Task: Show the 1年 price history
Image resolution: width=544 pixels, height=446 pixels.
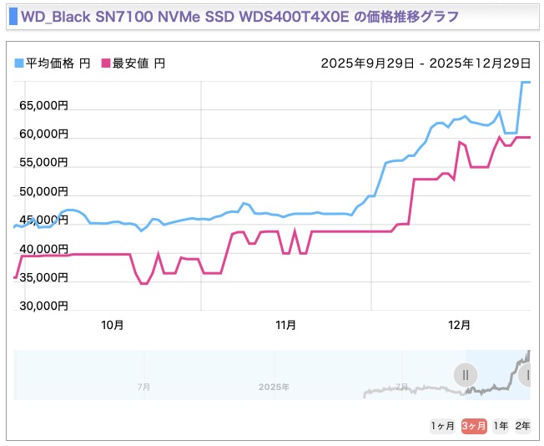Action: (501, 426)
